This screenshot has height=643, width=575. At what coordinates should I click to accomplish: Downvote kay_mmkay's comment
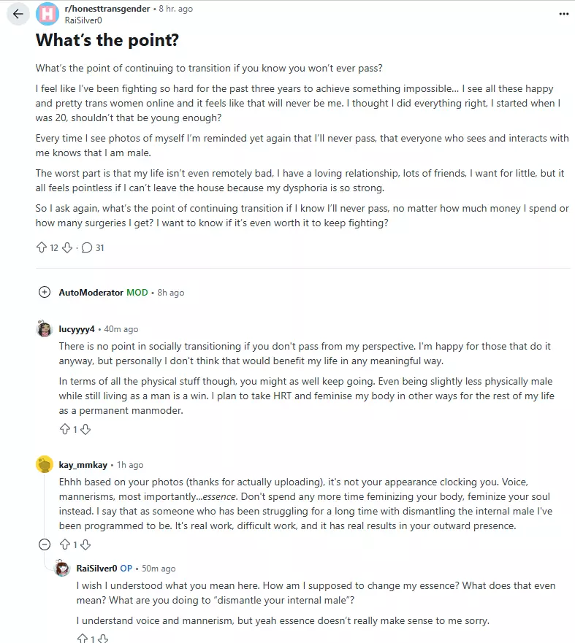coord(85,544)
